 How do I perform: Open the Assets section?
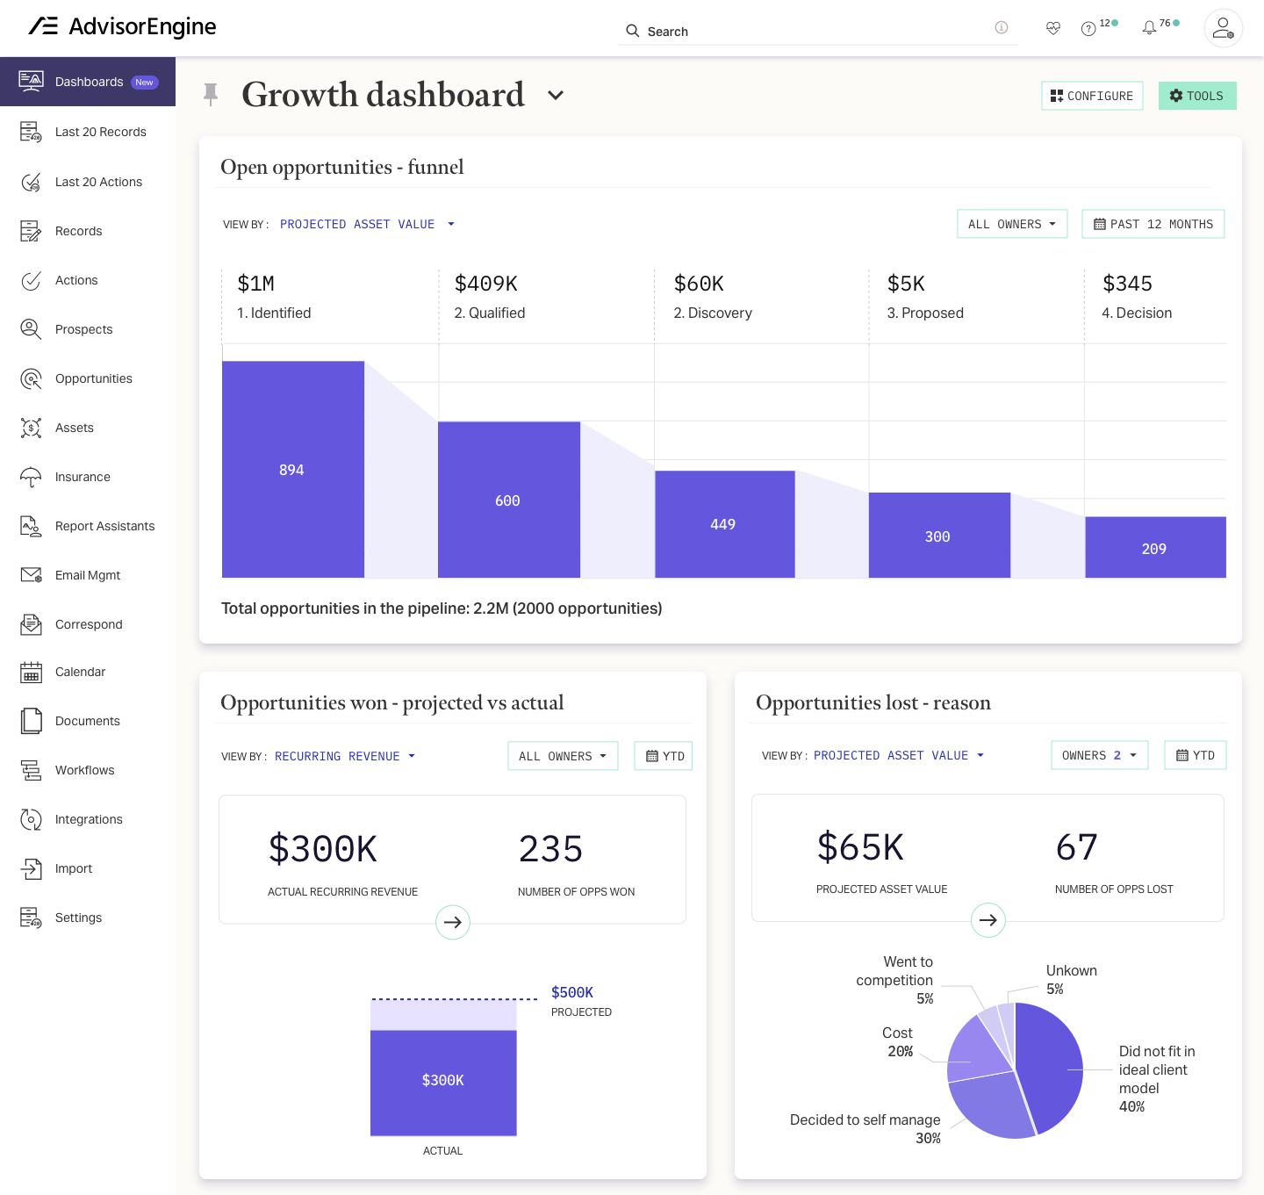(x=75, y=428)
